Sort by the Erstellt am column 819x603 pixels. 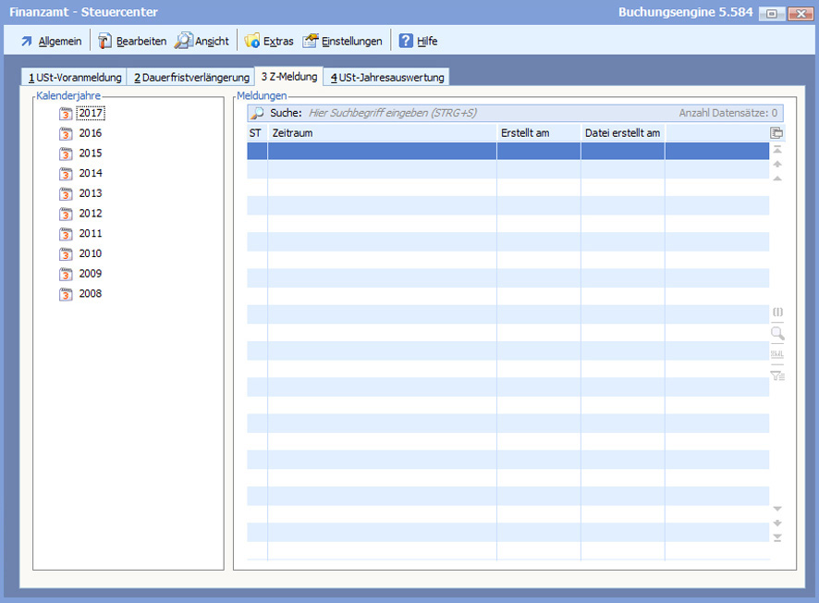coord(538,133)
